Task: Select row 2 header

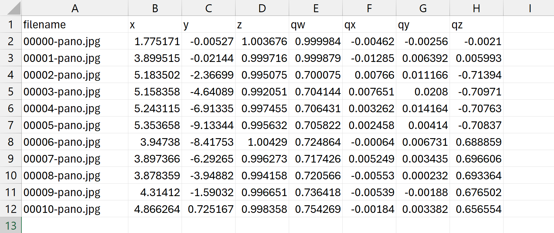Action: click(11, 41)
